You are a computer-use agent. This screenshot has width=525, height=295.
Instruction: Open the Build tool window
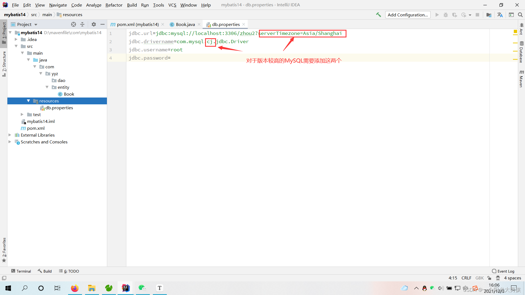tap(45, 271)
